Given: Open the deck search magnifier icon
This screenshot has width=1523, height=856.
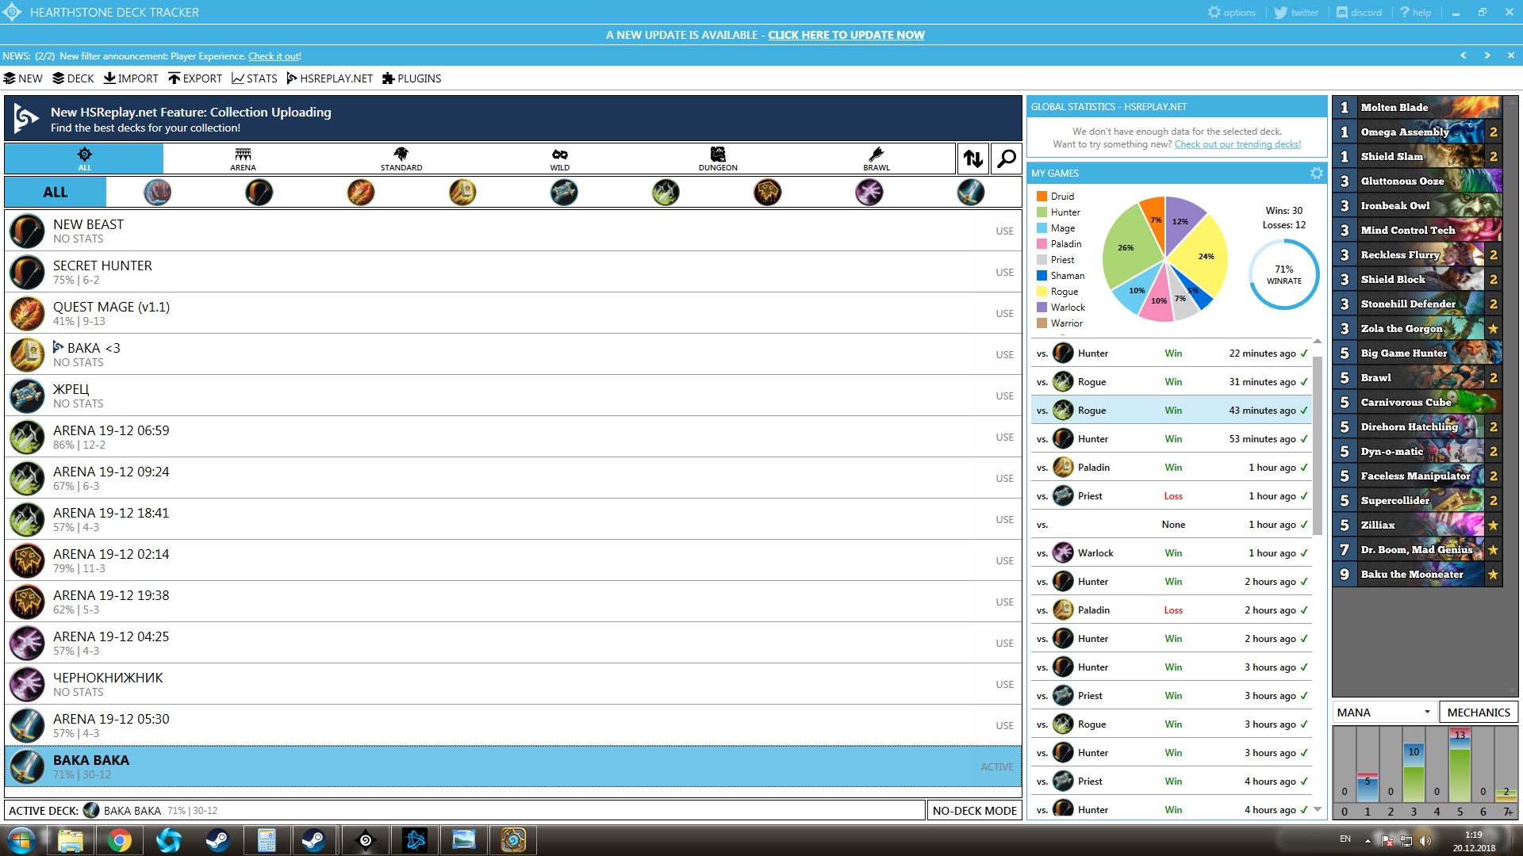Looking at the screenshot, I should coord(1006,159).
